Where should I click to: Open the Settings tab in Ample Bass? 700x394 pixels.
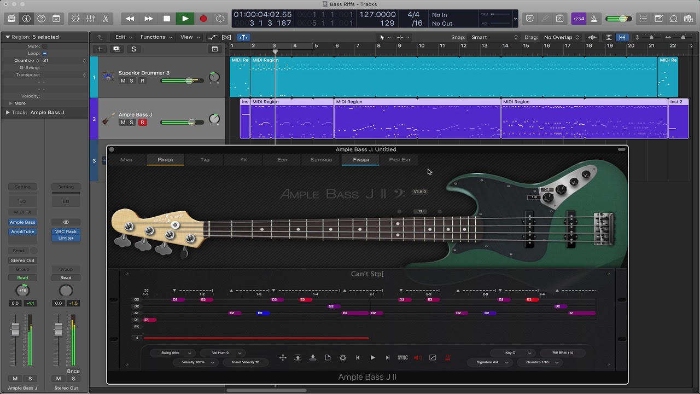click(321, 160)
